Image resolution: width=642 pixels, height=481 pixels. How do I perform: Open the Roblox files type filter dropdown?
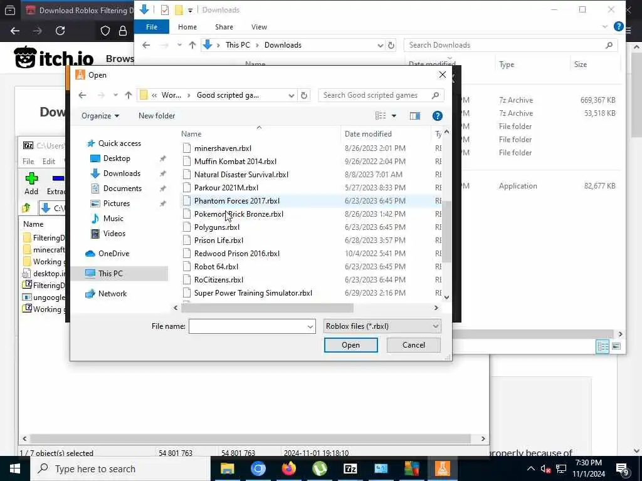coord(382,326)
